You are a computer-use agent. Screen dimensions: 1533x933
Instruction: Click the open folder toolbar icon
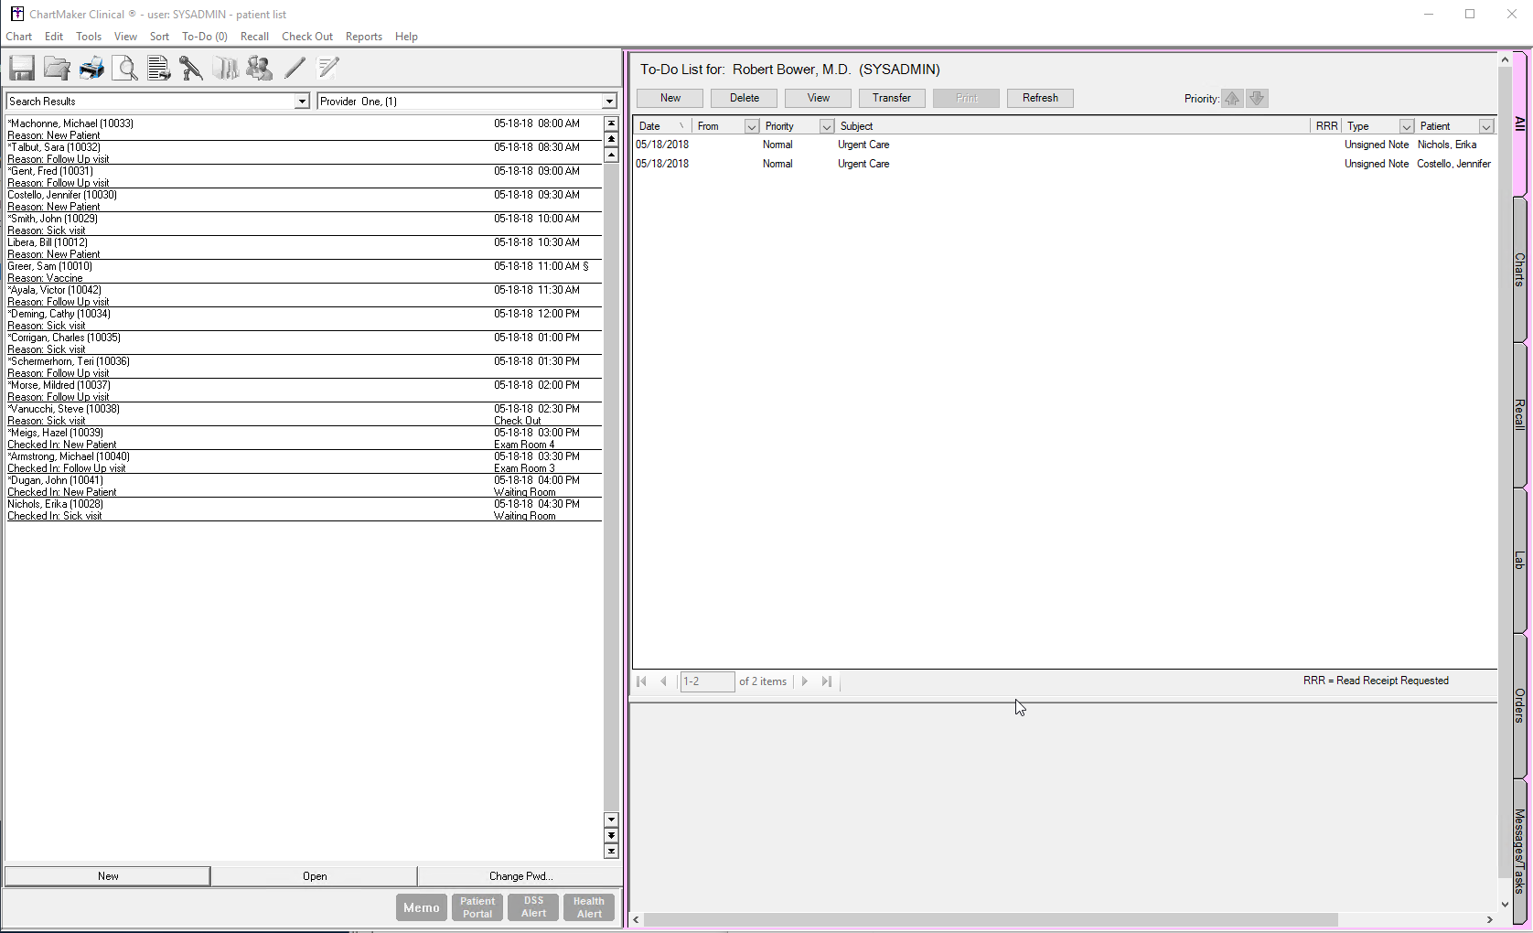[x=57, y=69]
